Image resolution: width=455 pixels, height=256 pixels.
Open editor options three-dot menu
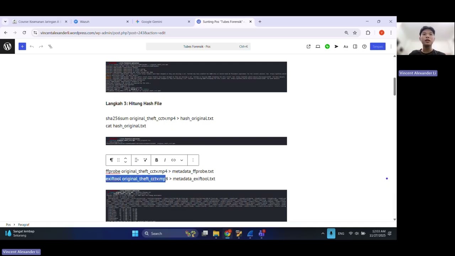click(391, 47)
